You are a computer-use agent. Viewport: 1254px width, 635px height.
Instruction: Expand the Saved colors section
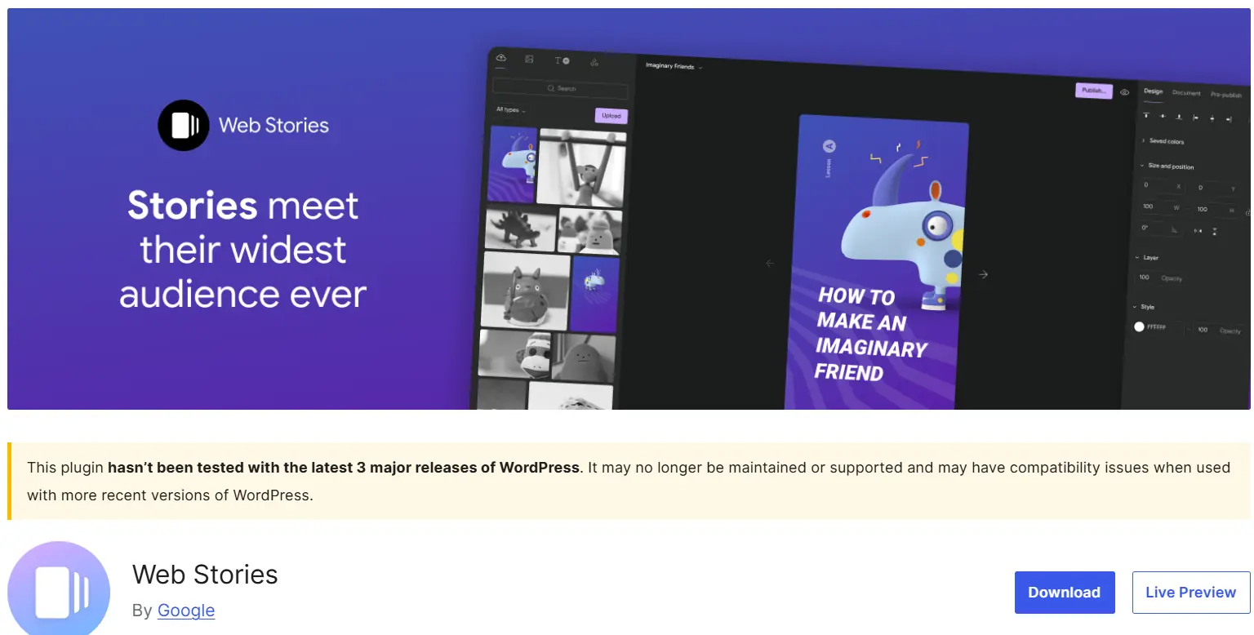click(x=1163, y=141)
